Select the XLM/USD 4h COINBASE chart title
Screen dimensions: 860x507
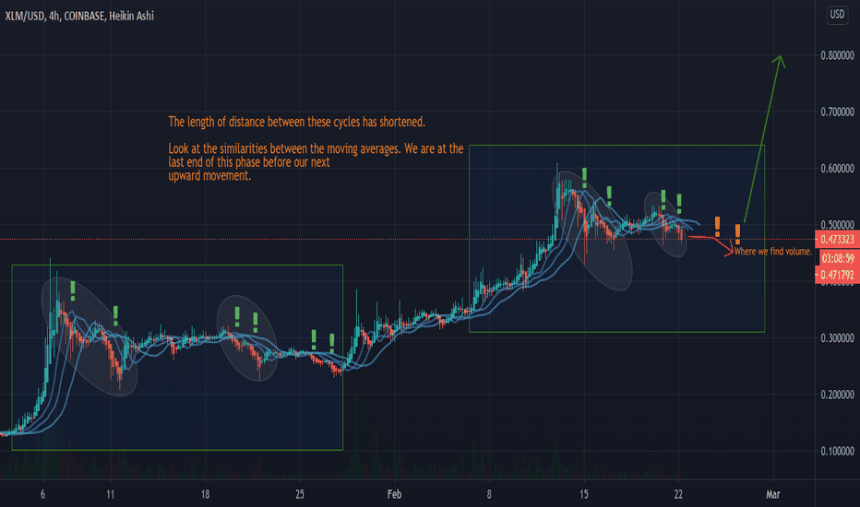79,16
